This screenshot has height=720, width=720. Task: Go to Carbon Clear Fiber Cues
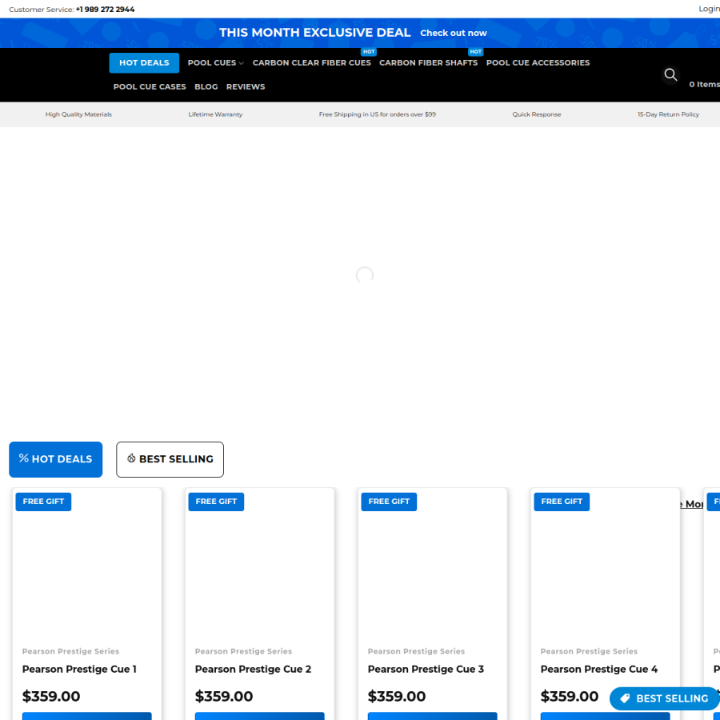[312, 63]
